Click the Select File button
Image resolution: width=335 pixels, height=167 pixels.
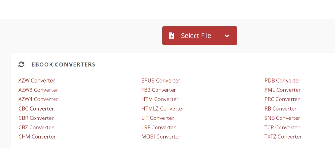coord(200,36)
